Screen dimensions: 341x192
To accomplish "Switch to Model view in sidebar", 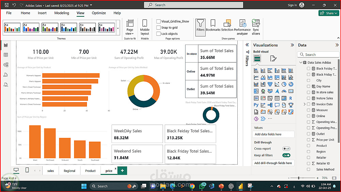I will pos(6,65).
